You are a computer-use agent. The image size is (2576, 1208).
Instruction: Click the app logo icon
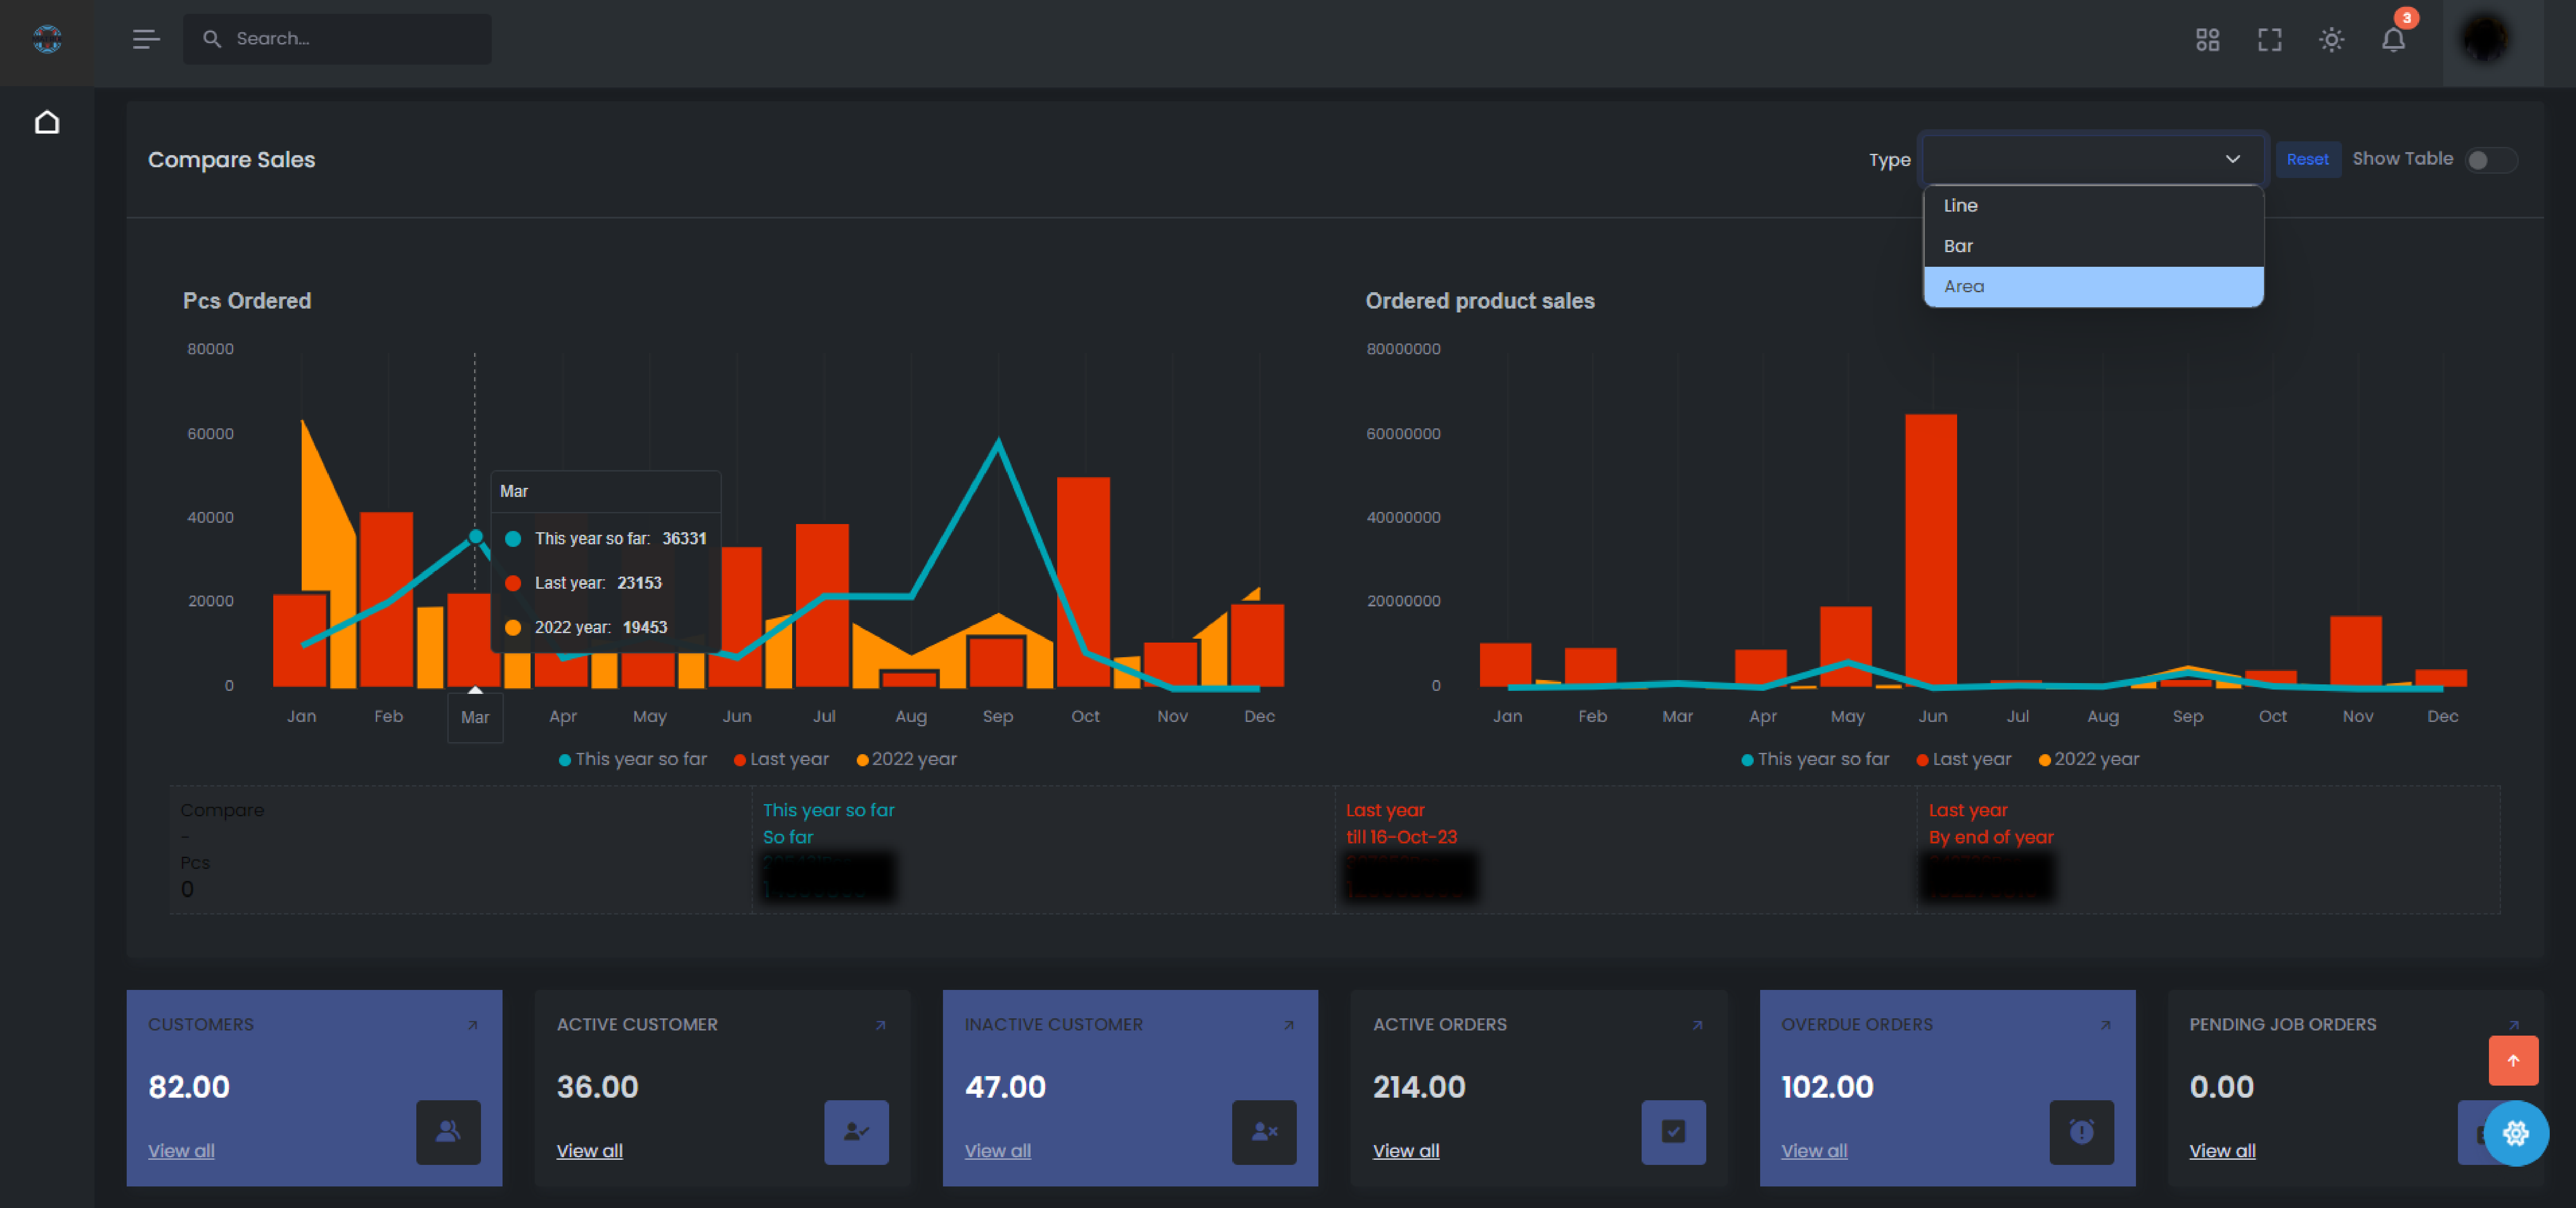47,39
